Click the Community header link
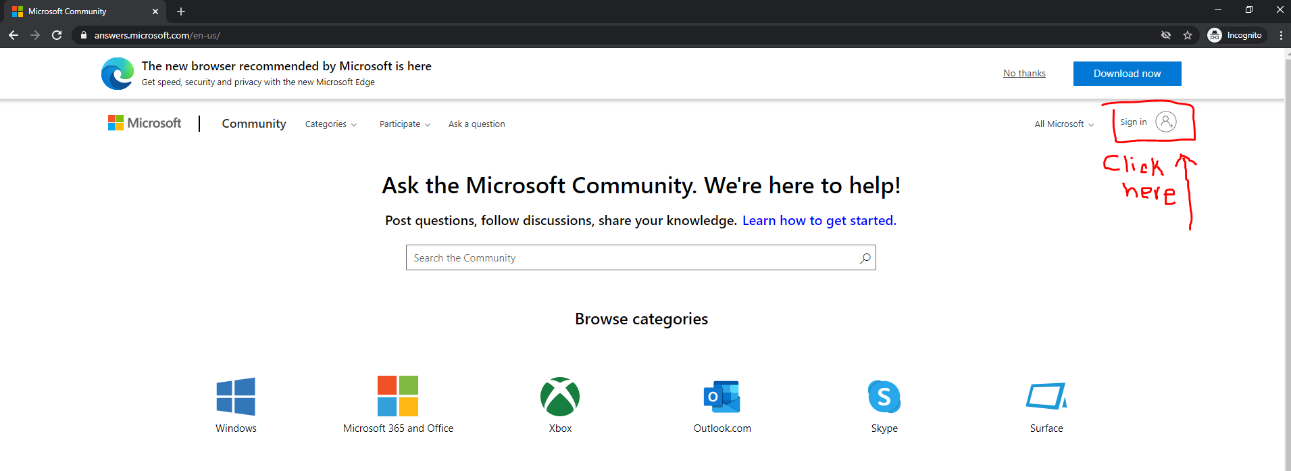1291x471 pixels. [254, 124]
